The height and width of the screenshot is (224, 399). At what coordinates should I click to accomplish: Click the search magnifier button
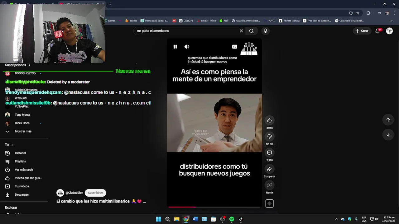click(252, 31)
